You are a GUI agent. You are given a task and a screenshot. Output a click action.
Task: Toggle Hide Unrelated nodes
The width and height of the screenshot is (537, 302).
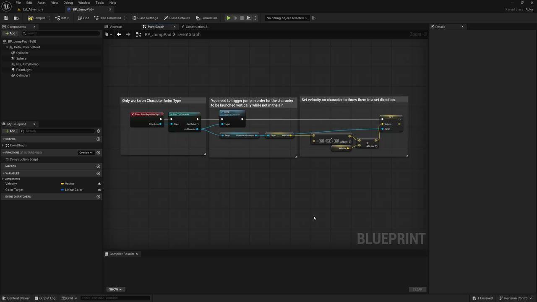pyautogui.click(x=107, y=18)
